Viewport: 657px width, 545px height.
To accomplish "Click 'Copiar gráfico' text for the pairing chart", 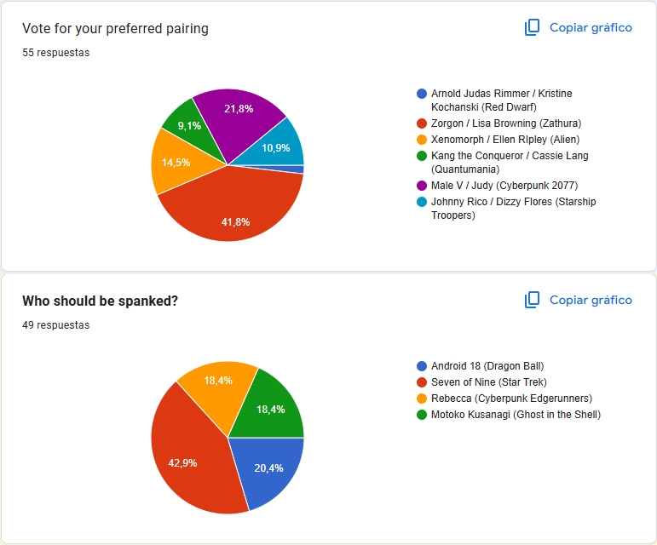I will point(591,27).
